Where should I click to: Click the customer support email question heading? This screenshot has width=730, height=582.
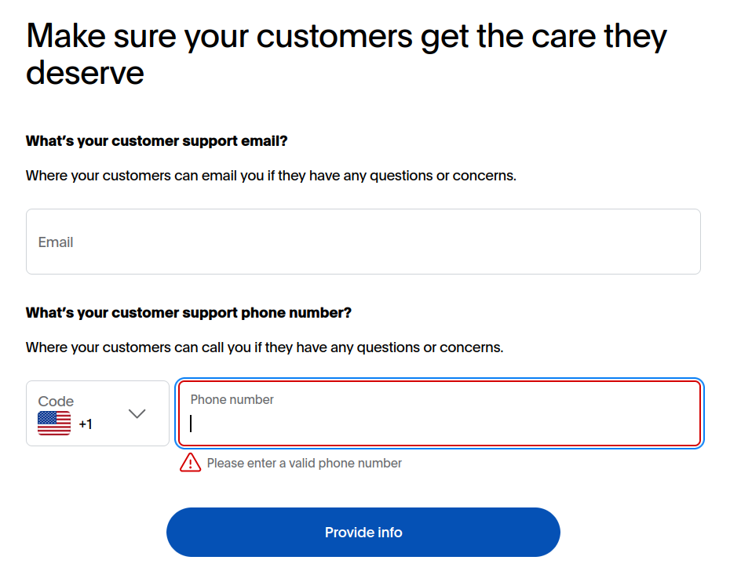tap(156, 140)
